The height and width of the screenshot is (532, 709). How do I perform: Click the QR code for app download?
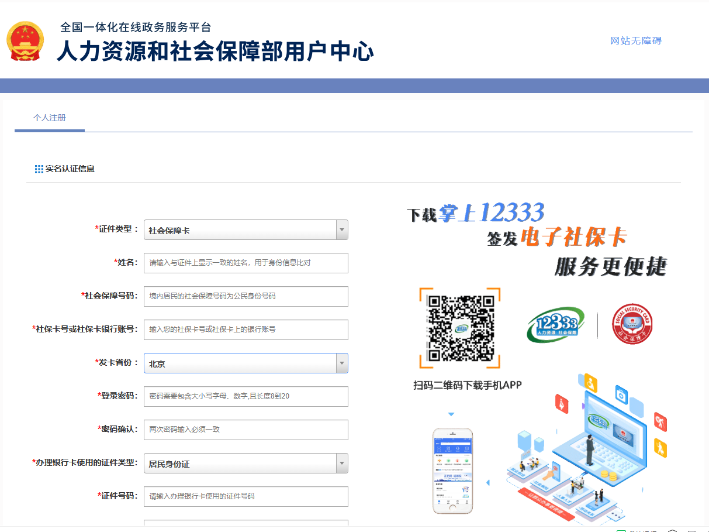pos(460,328)
